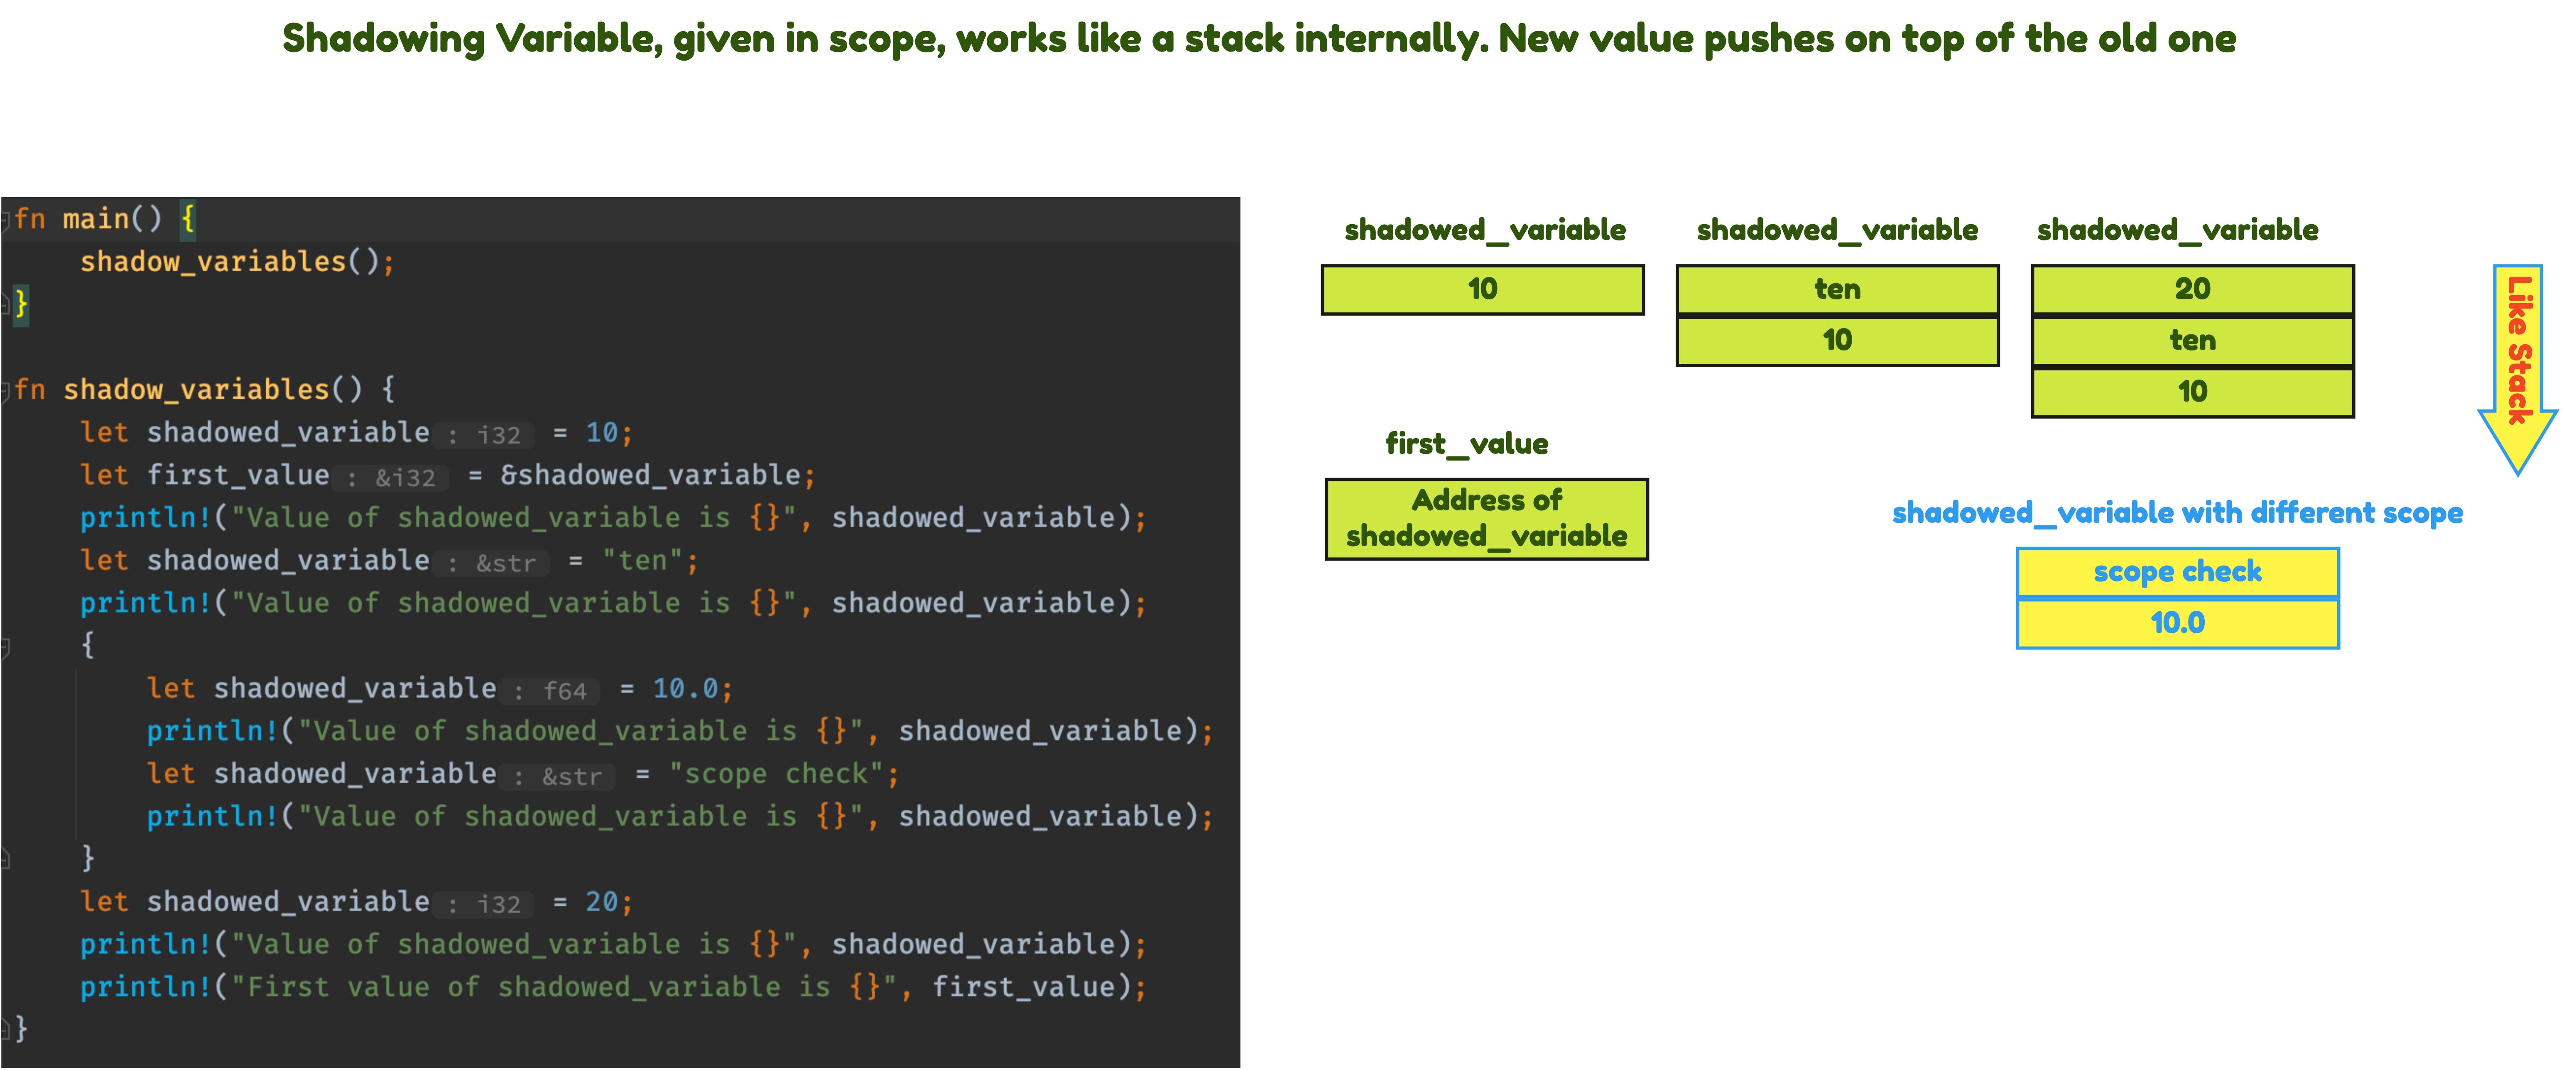This screenshot has width=2576, height=1071.
Task: Click 'first_value' in the let statement
Action: 238,475
